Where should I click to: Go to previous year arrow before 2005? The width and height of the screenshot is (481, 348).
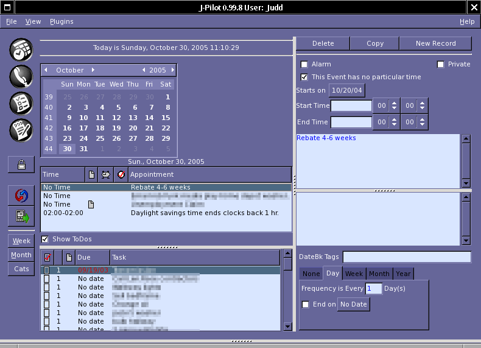[143, 70]
